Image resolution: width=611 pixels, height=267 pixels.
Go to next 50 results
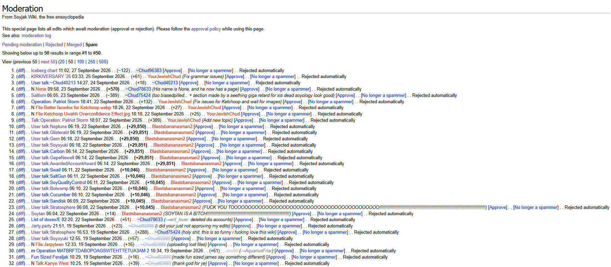point(48,62)
